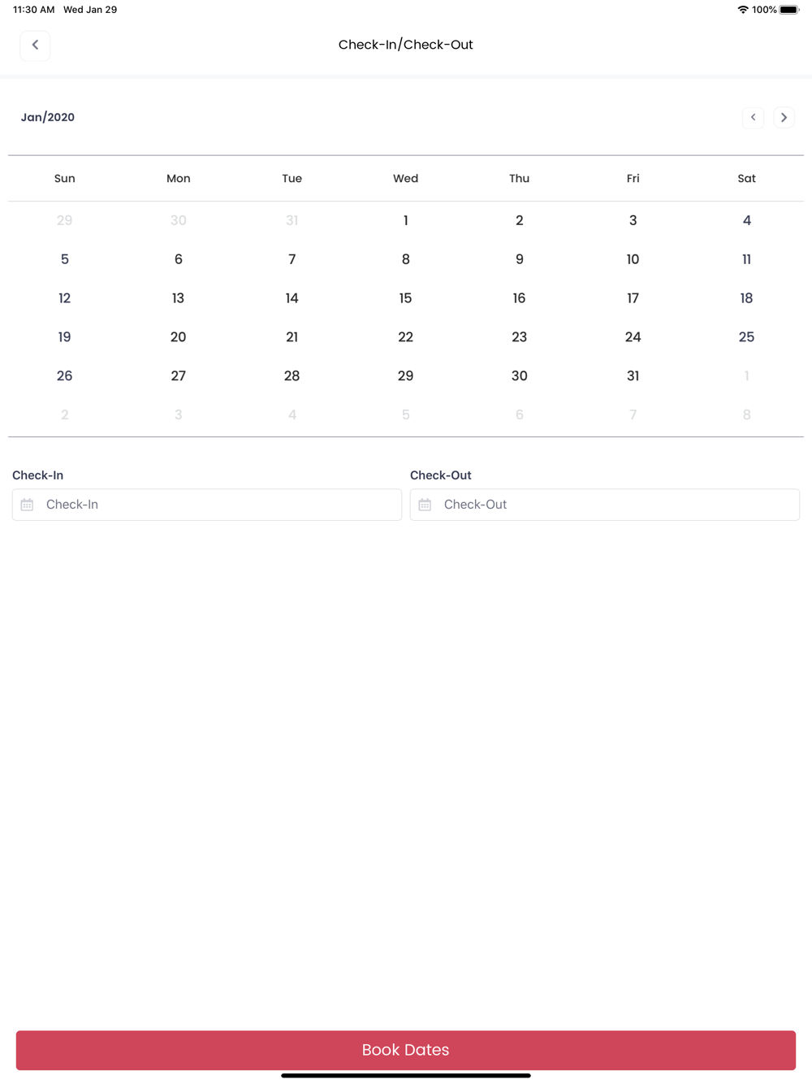Click the Jan/2020 month label
This screenshot has width=812, height=1084.
coord(48,118)
